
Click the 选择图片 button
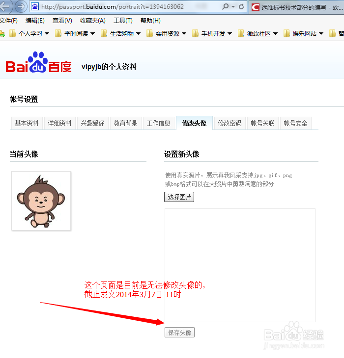pyautogui.click(x=179, y=197)
